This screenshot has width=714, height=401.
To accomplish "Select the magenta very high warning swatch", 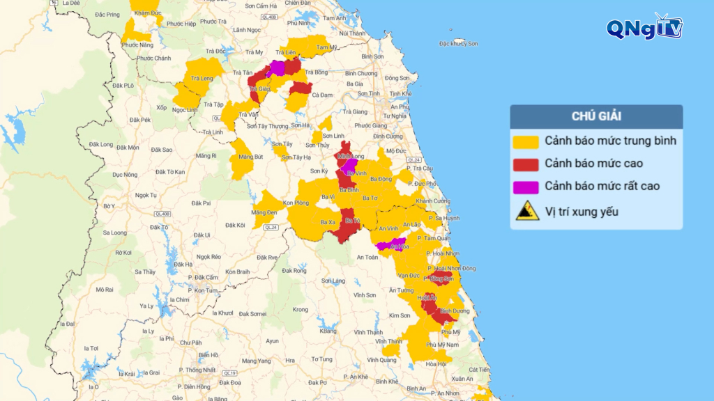I will (526, 187).
